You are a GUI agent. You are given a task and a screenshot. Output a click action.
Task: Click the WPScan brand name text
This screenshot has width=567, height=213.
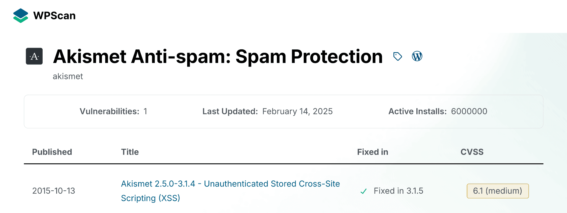pyautogui.click(x=54, y=16)
